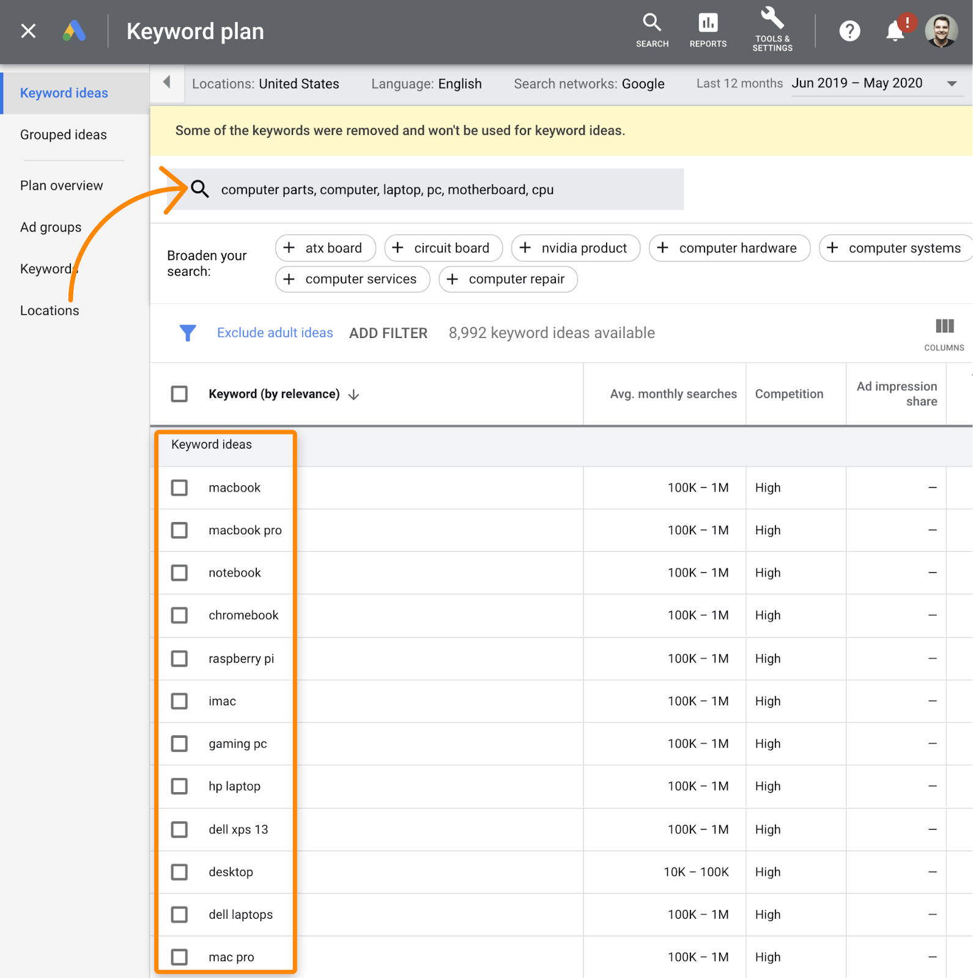973x978 pixels.
Task: Open Ad groups in sidebar
Action: (51, 227)
